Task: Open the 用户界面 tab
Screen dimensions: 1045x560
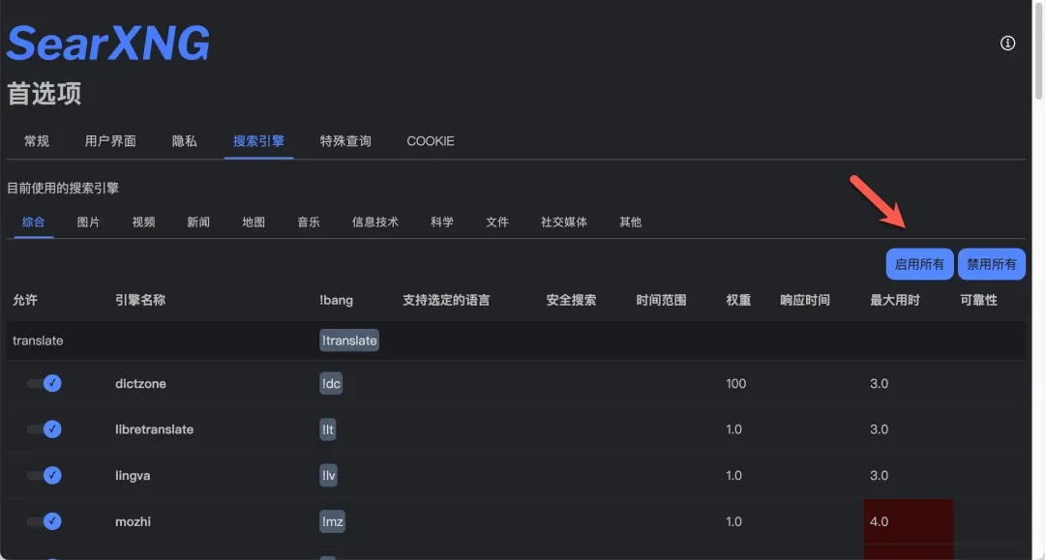Action: click(x=110, y=141)
